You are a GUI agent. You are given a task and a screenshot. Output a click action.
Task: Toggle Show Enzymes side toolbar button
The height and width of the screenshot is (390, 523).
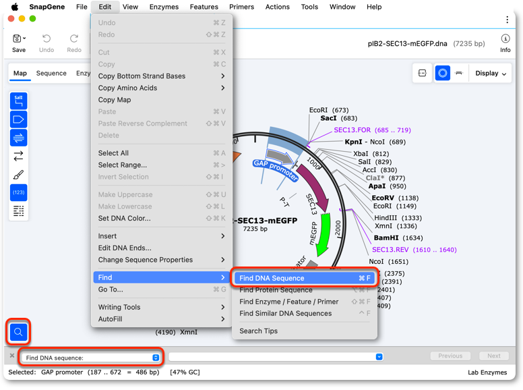point(19,101)
